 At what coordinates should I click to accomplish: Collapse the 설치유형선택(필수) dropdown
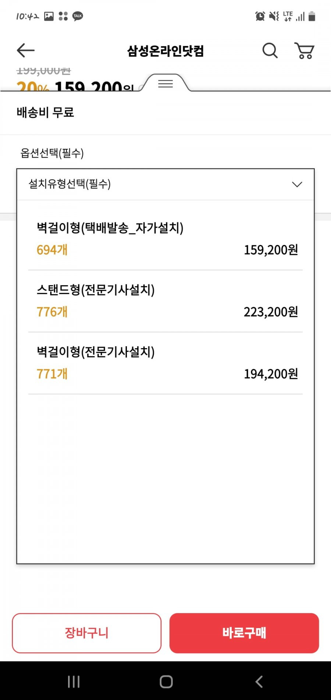[165, 184]
